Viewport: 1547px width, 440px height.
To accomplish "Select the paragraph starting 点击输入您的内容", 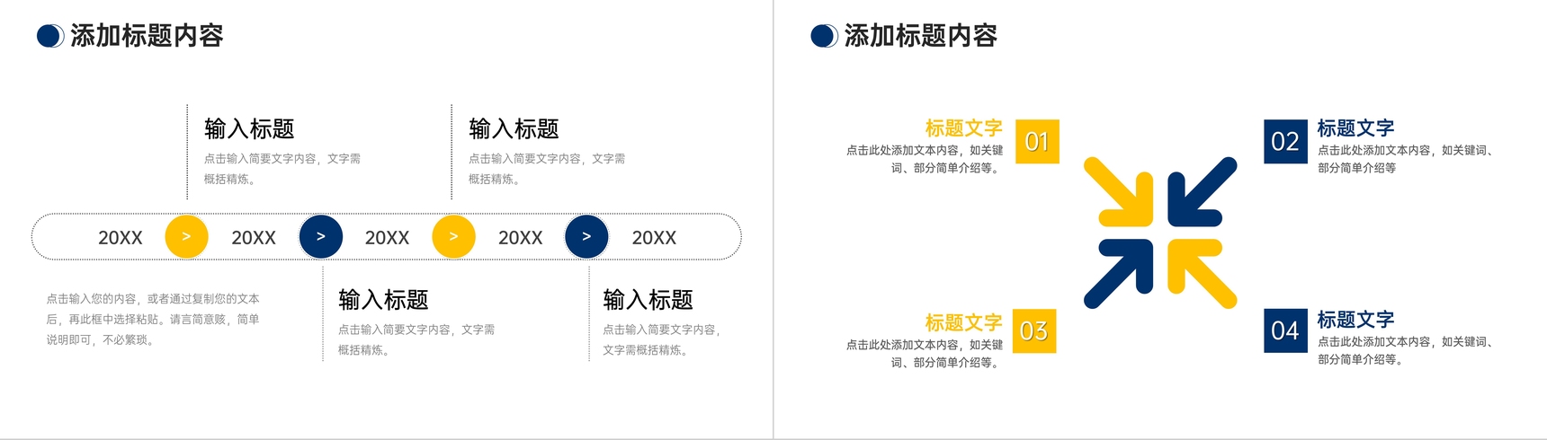I will pos(153,319).
